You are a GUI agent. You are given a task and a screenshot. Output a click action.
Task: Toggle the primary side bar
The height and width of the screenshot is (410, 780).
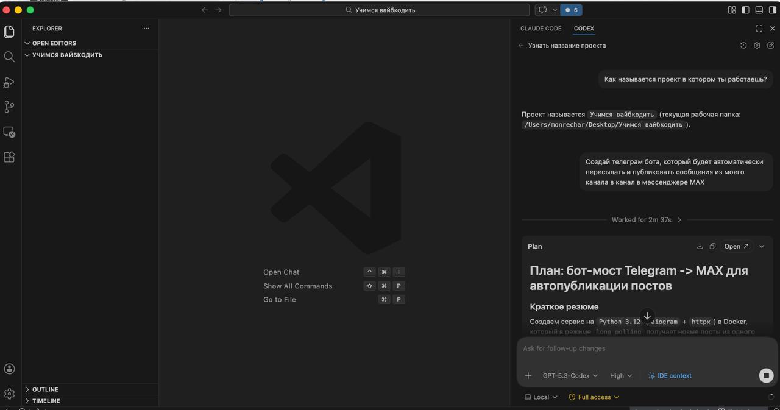coord(745,10)
